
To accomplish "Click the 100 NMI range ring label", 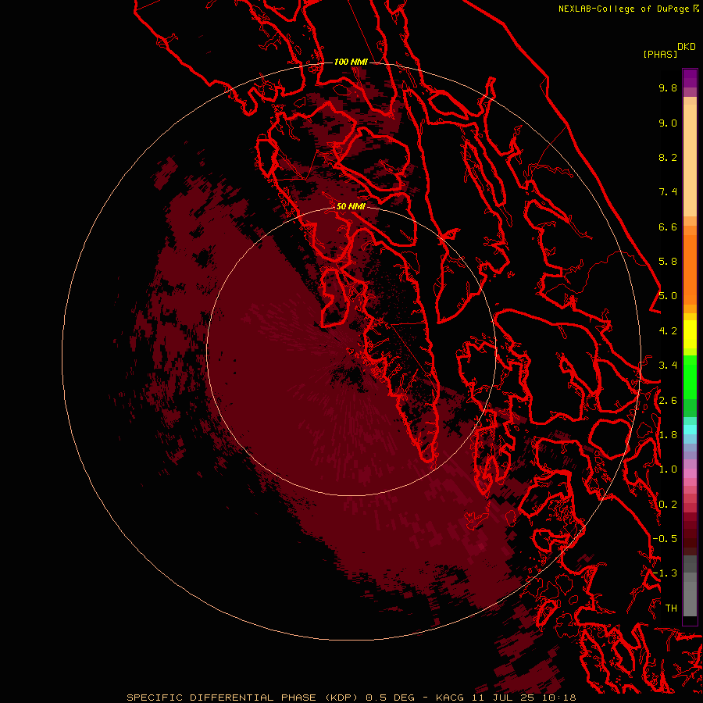I will click(351, 62).
